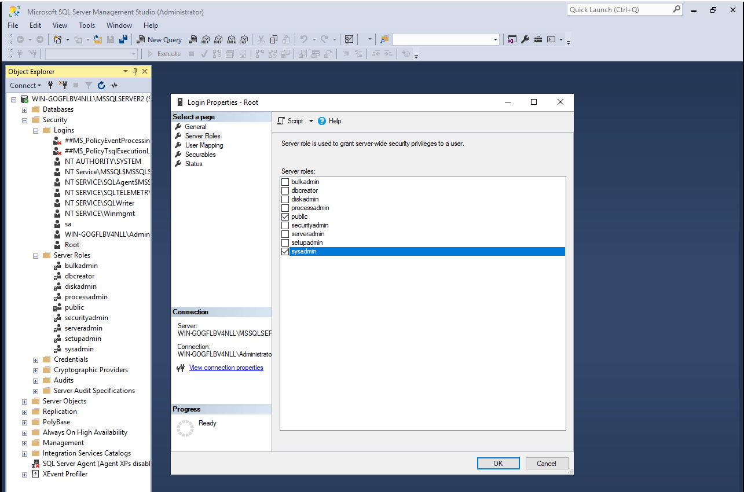Open the Connect dropdown in Object Explorer
This screenshot has height=492, width=744.
coord(25,85)
